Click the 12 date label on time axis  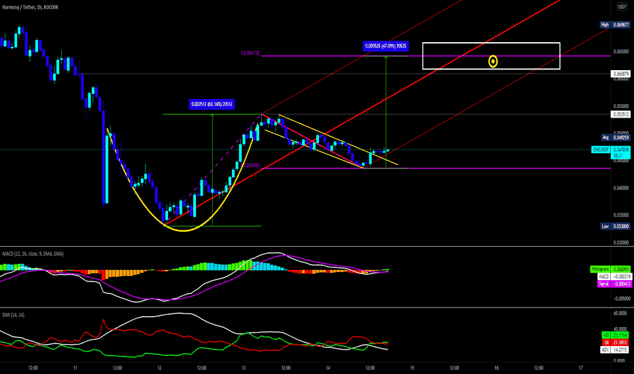[x=159, y=368]
